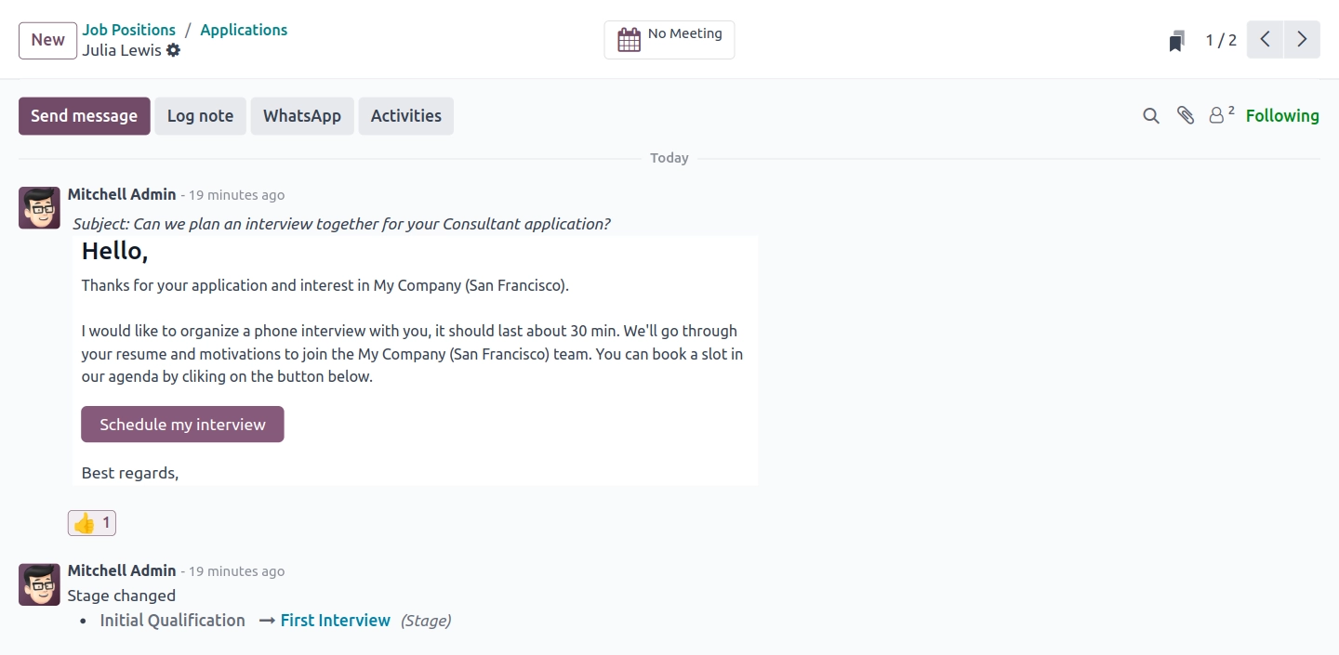Open the Send message composer

[x=84, y=116]
